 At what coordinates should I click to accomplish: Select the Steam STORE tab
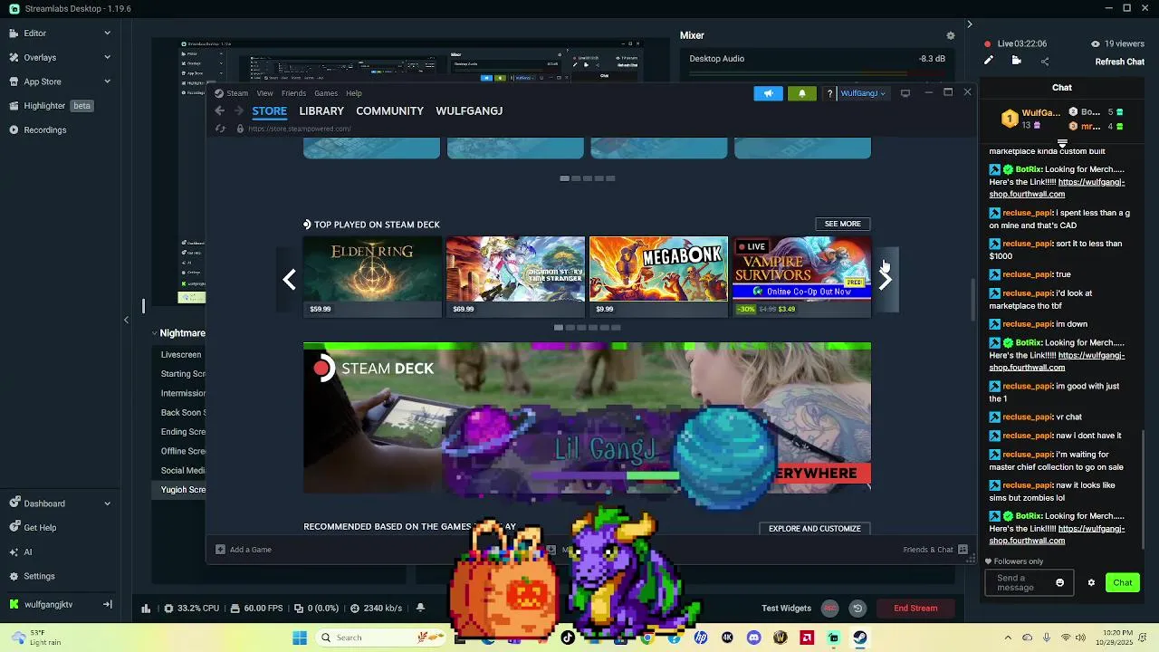269,110
